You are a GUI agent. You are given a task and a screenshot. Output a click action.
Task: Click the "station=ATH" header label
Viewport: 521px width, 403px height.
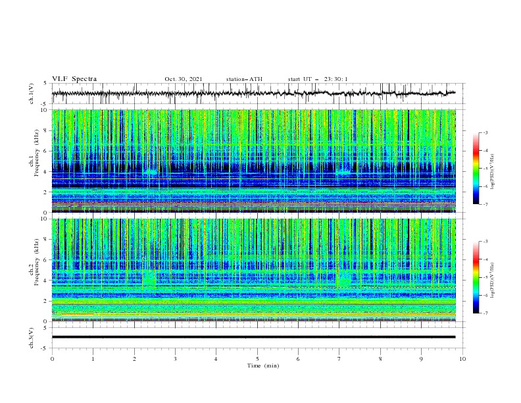pos(244,79)
